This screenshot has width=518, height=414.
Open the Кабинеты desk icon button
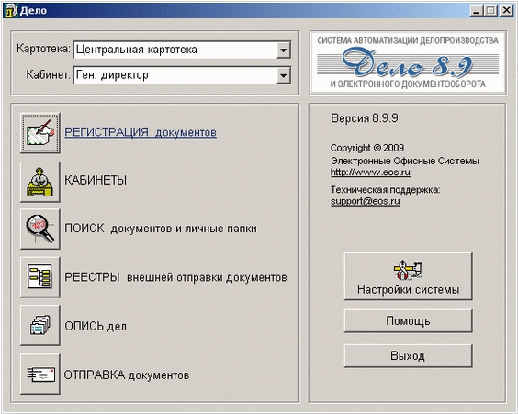[40, 182]
